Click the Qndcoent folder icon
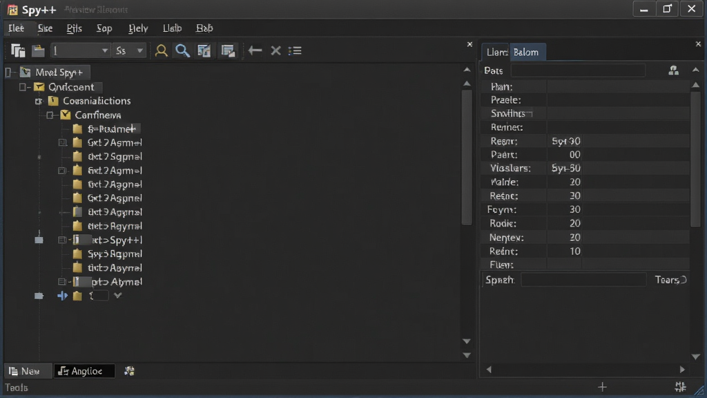Screen dimensions: 707x398 tap(39, 86)
